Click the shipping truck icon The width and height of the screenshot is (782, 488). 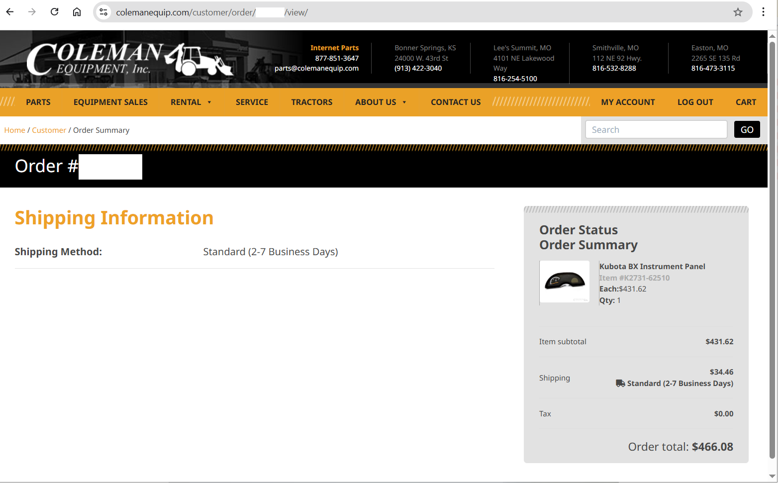(x=620, y=383)
